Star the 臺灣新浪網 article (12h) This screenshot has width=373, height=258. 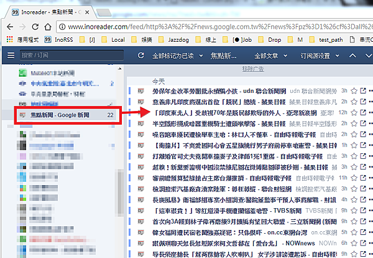pyautogui.click(x=354, y=113)
